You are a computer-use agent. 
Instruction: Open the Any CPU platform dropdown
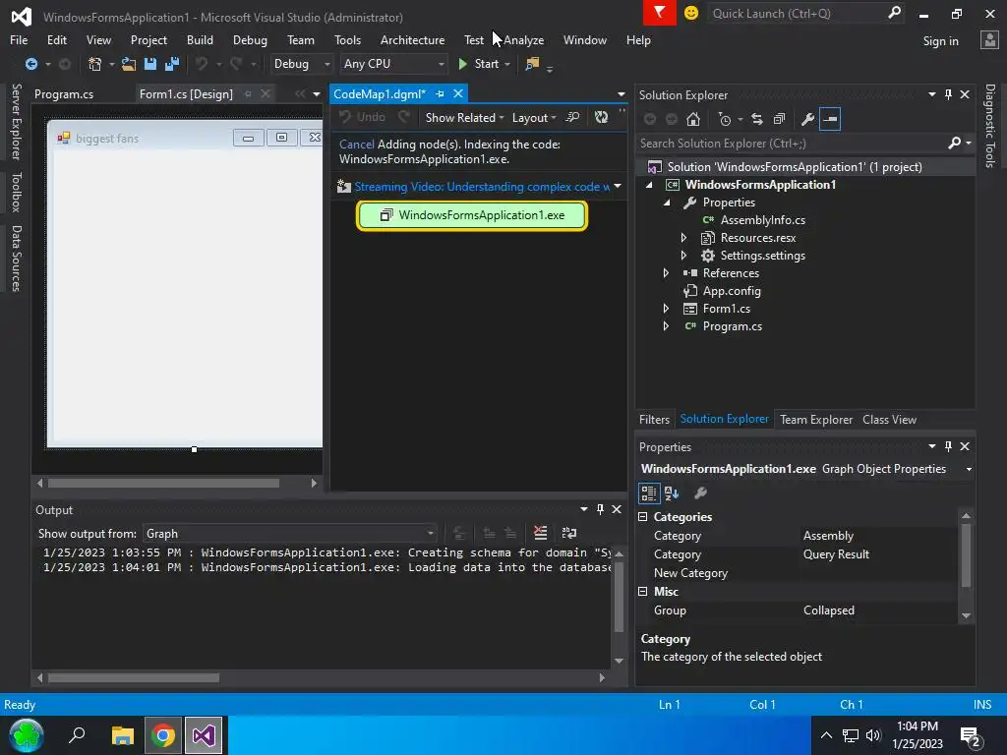pos(393,64)
